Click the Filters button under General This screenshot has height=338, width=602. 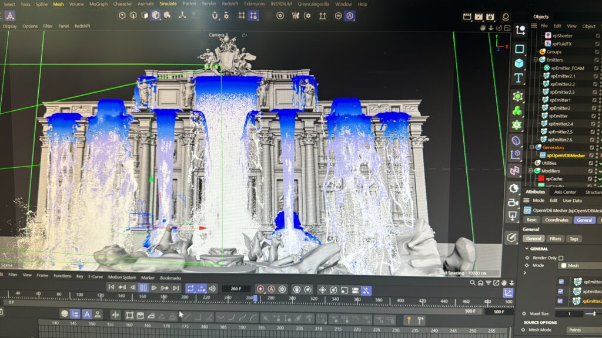point(555,239)
